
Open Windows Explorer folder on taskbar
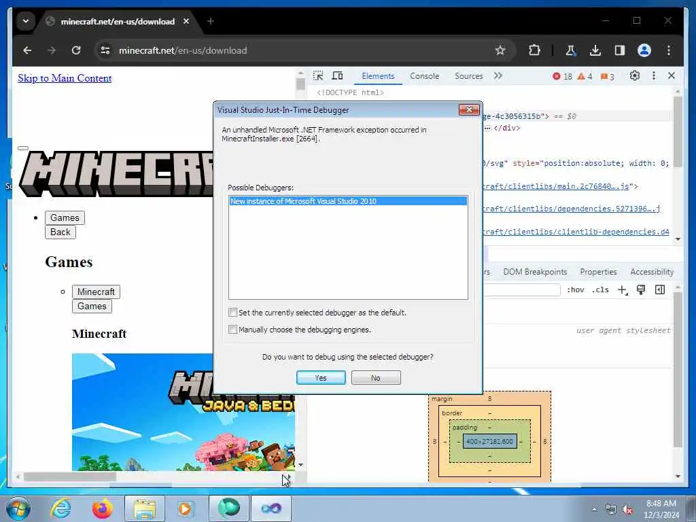point(145,508)
